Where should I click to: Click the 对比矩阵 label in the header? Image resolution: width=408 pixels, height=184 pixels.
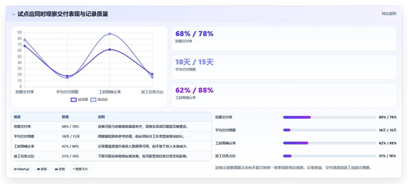point(389,14)
